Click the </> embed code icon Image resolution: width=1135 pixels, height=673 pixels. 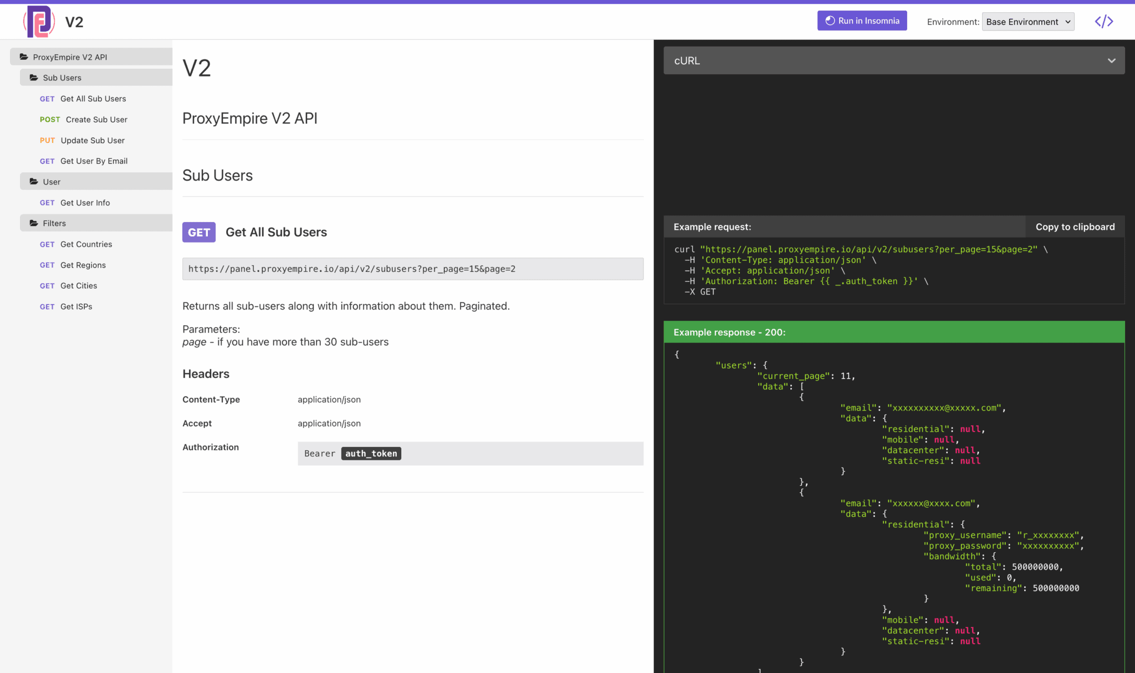coord(1103,21)
